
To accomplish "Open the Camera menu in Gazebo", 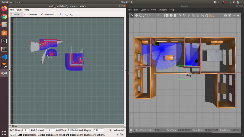I will click(x=145, y=10).
